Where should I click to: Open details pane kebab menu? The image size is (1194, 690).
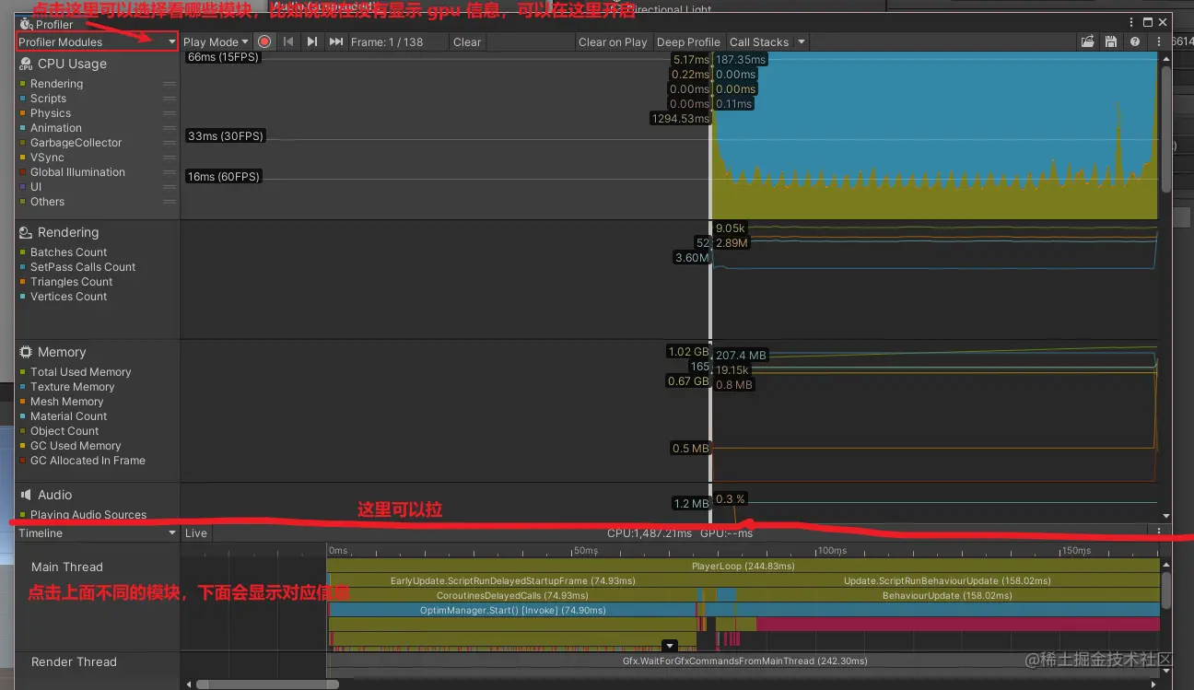(1159, 532)
